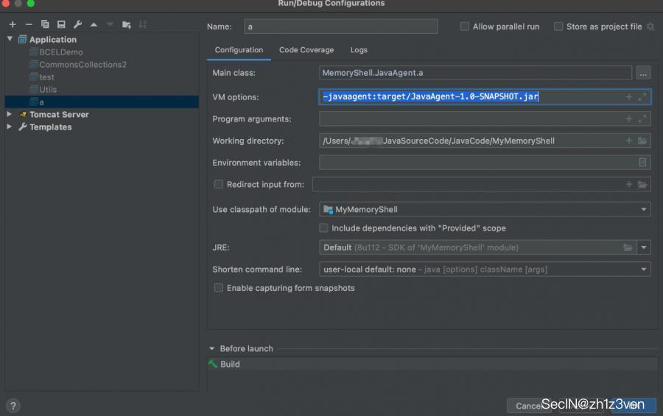Check Enable capturing form snapshots

pos(218,288)
